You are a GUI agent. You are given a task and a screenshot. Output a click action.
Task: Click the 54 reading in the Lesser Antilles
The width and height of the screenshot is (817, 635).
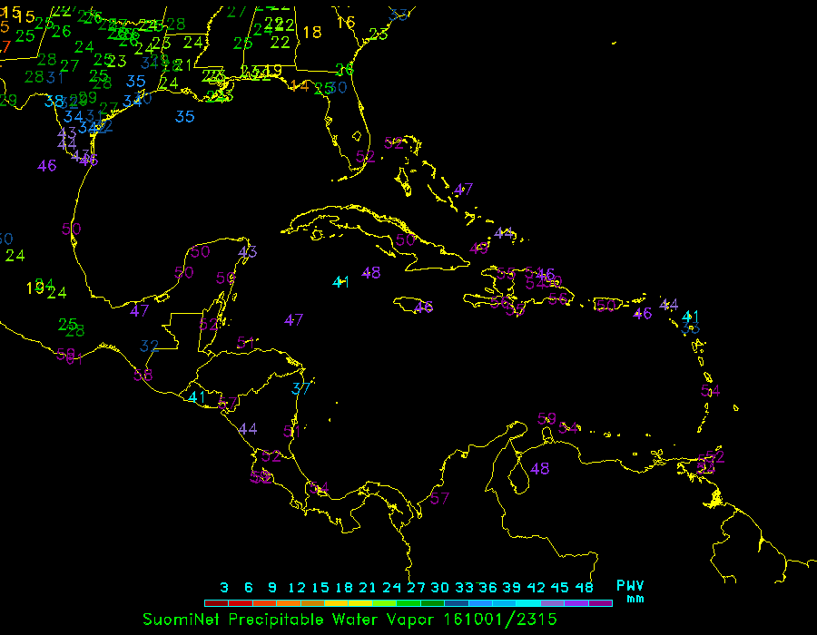711,390
